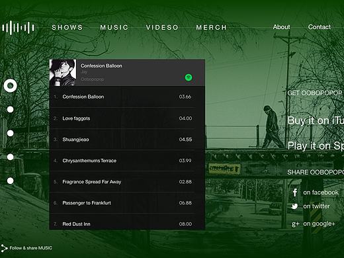Select the second page dot indicator

coord(10,110)
